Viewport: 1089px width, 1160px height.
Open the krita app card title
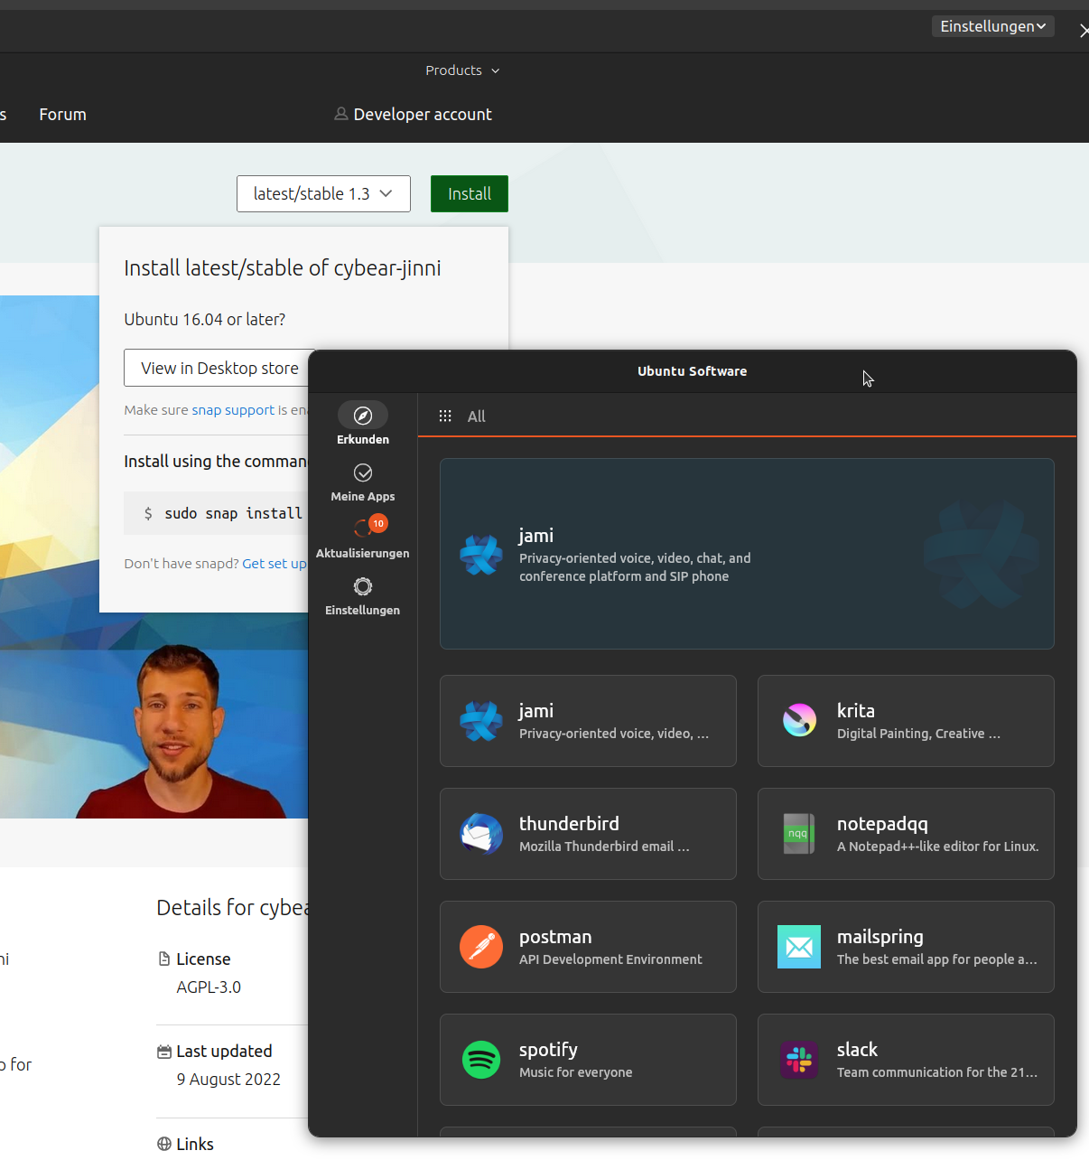tap(856, 711)
